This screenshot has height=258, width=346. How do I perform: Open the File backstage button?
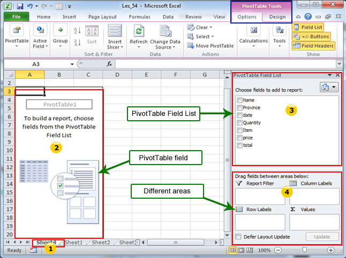pyautogui.click(x=16, y=17)
